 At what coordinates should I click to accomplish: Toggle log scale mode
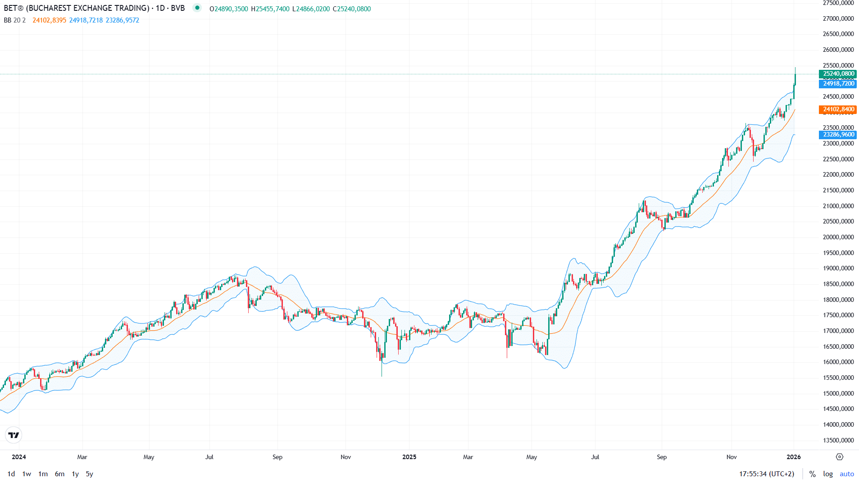pos(828,474)
